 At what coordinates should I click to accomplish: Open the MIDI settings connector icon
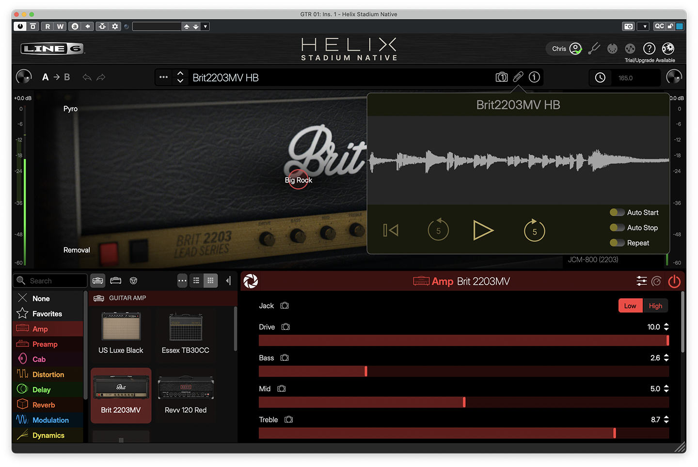pos(612,48)
